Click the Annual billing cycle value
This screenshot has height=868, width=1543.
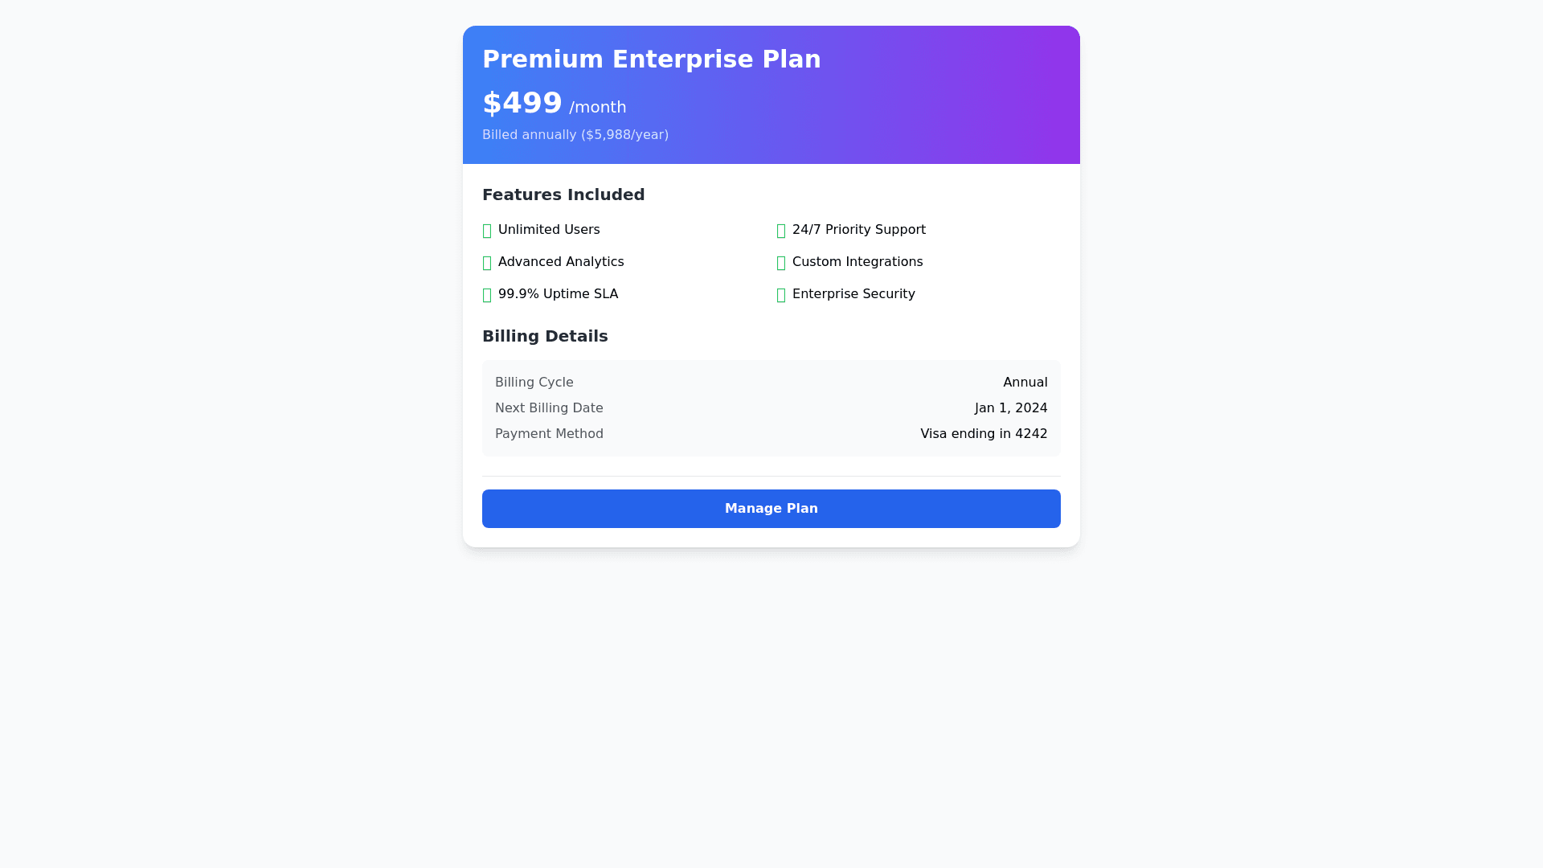point(1025,383)
